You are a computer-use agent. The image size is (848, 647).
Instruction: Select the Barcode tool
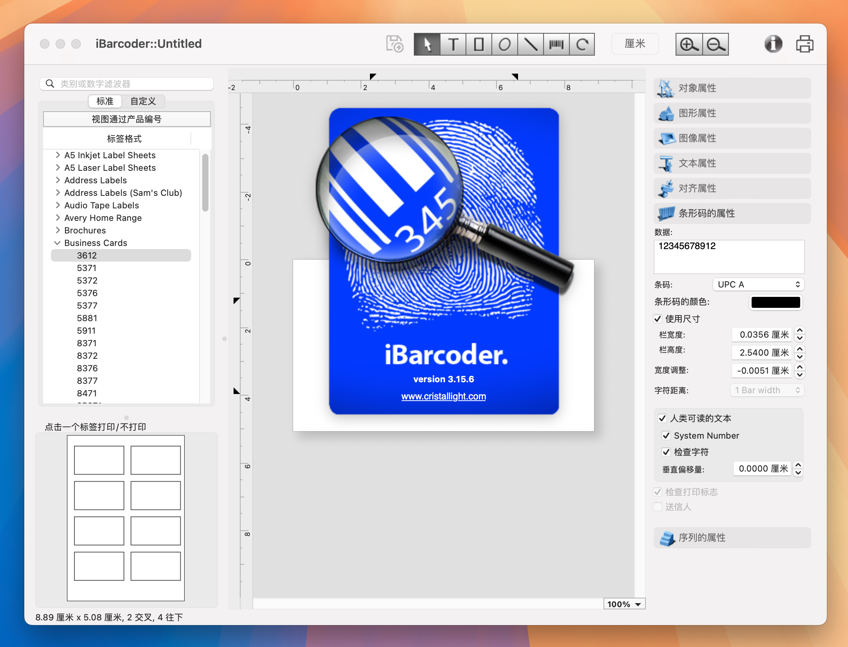pos(556,44)
